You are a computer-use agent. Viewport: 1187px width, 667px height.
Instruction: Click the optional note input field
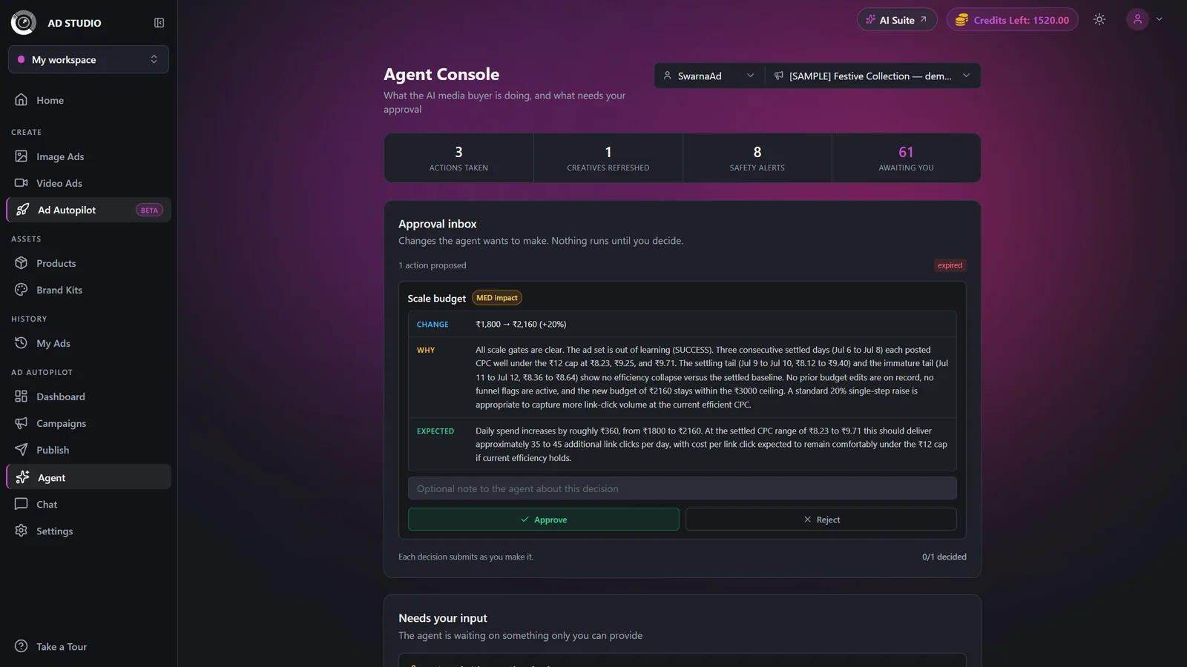[683, 488]
